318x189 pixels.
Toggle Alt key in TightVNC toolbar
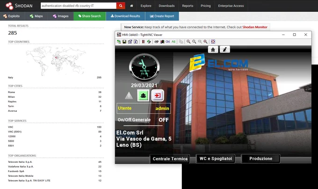[x=173, y=42]
